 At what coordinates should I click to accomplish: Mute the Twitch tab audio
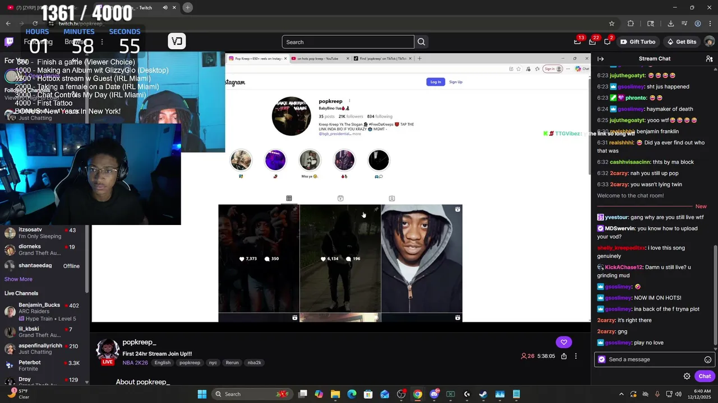pyautogui.click(x=165, y=7)
